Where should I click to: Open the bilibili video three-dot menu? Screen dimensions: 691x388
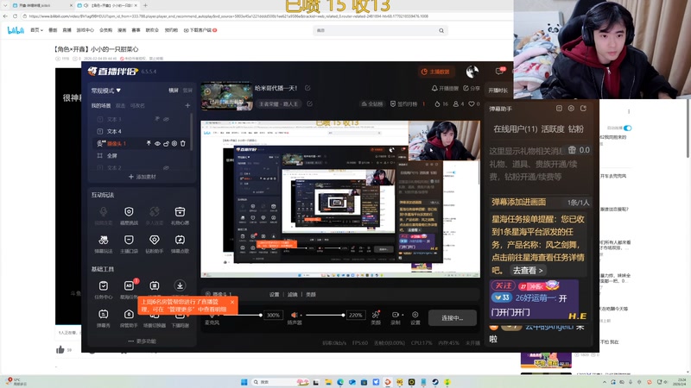(629, 112)
